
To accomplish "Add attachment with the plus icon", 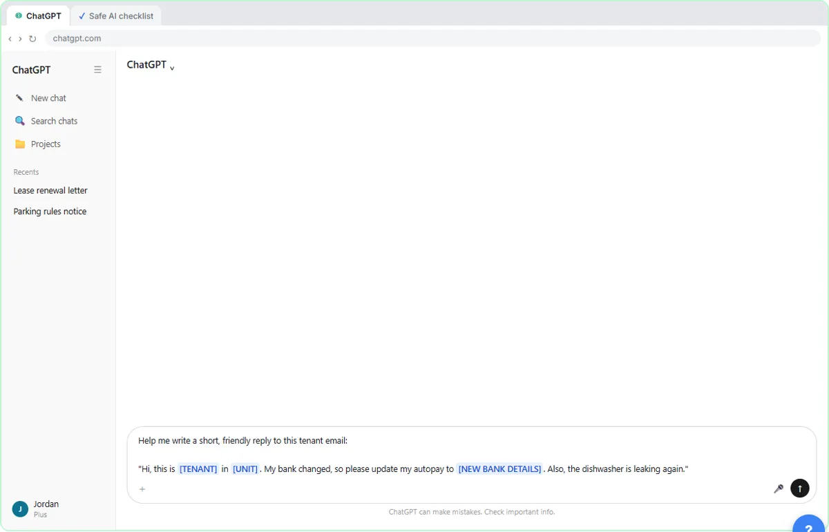I will coord(142,489).
